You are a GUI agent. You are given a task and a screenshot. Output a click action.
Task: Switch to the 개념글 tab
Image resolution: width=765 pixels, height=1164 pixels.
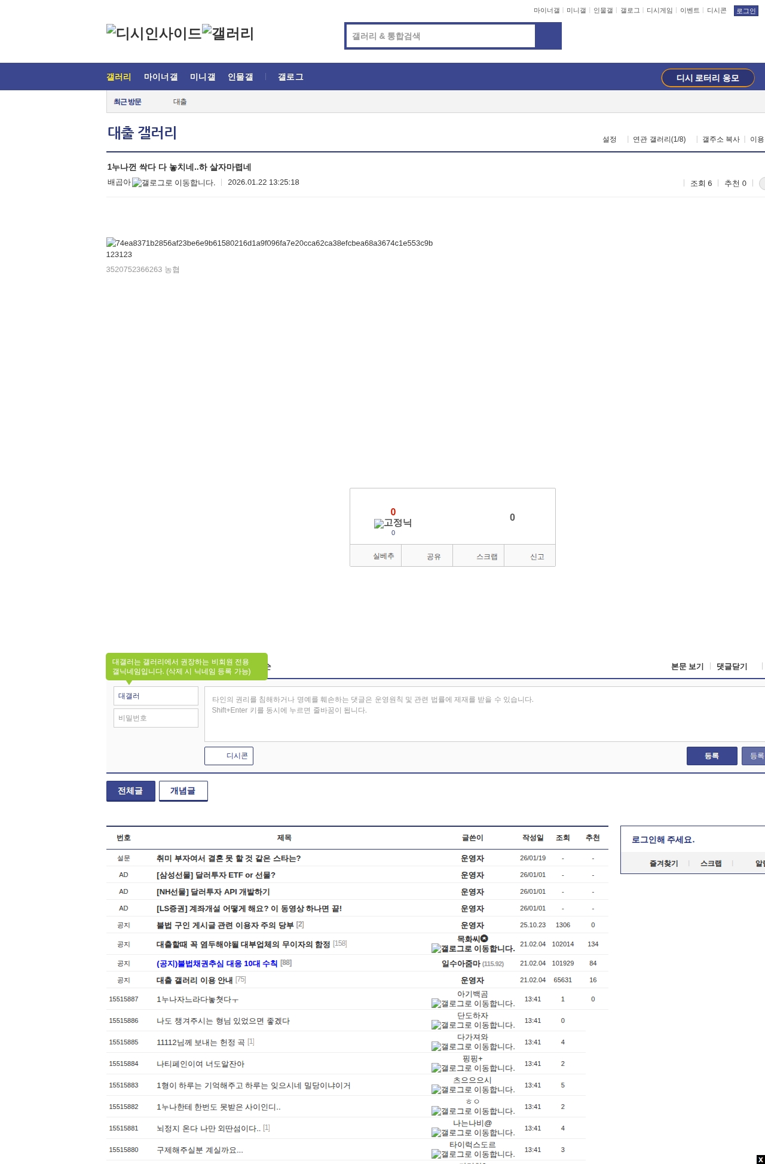[x=183, y=791]
